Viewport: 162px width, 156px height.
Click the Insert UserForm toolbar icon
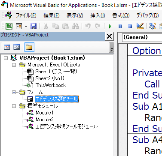[x=19, y=26]
